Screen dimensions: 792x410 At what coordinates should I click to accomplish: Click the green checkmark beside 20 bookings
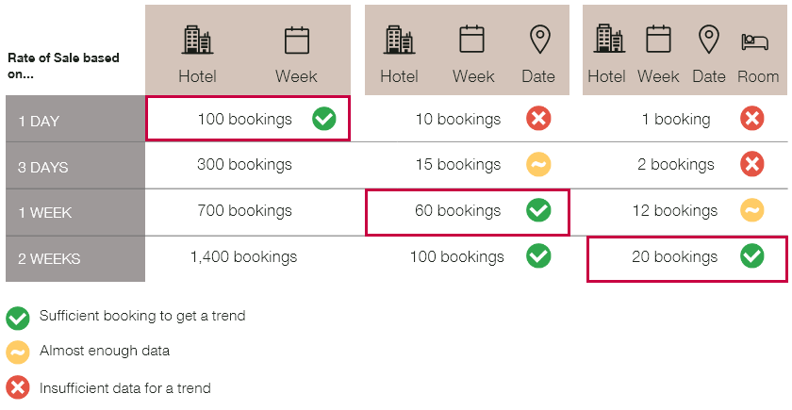[752, 256]
